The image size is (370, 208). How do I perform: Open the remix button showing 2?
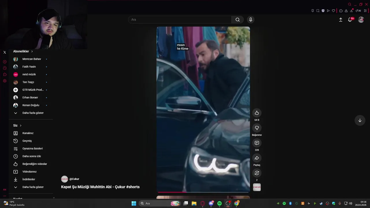(x=257, y=173)
